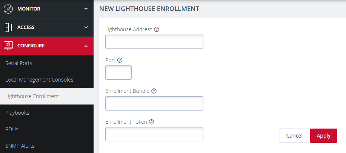
Task: Expand the Monitor menu chevron
Action: pyautogui.click(x=86, y=9)
